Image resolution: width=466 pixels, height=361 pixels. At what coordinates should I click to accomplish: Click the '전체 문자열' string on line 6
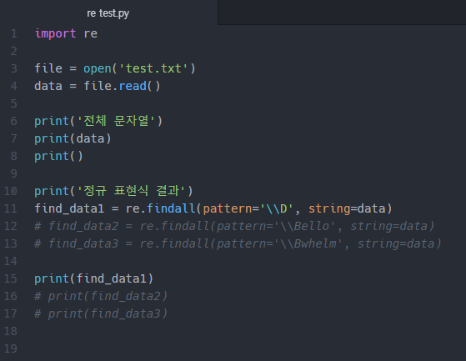click(116, 121)
